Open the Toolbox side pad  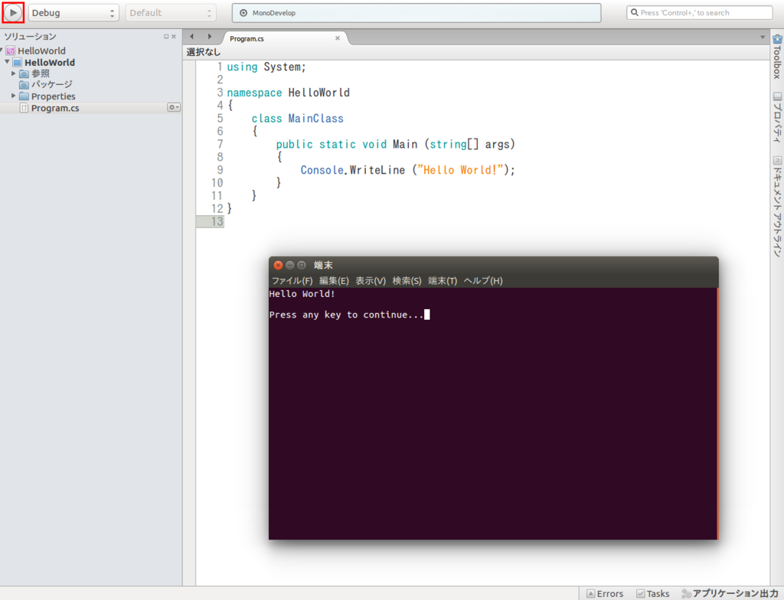pos(777,57)
